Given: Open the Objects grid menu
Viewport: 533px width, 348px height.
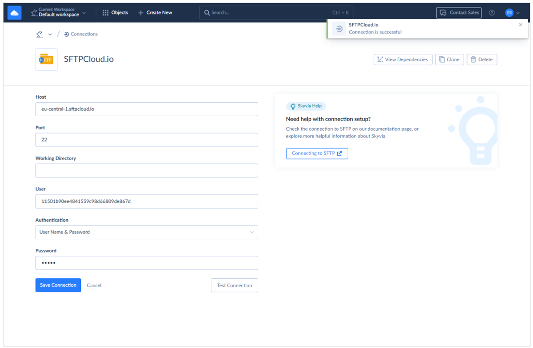Looking at the screenshot, I should pos(115,13).
